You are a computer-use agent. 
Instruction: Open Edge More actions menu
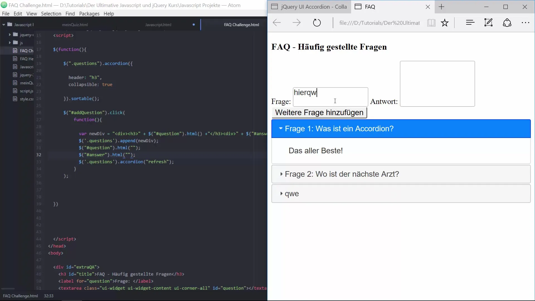click(x=525, y=23)
